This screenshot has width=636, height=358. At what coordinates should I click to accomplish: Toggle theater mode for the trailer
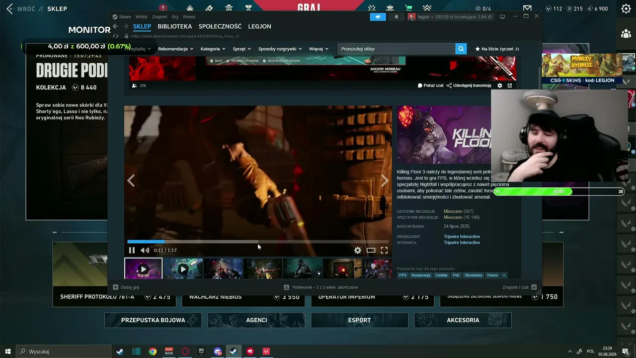coord(371,251)
